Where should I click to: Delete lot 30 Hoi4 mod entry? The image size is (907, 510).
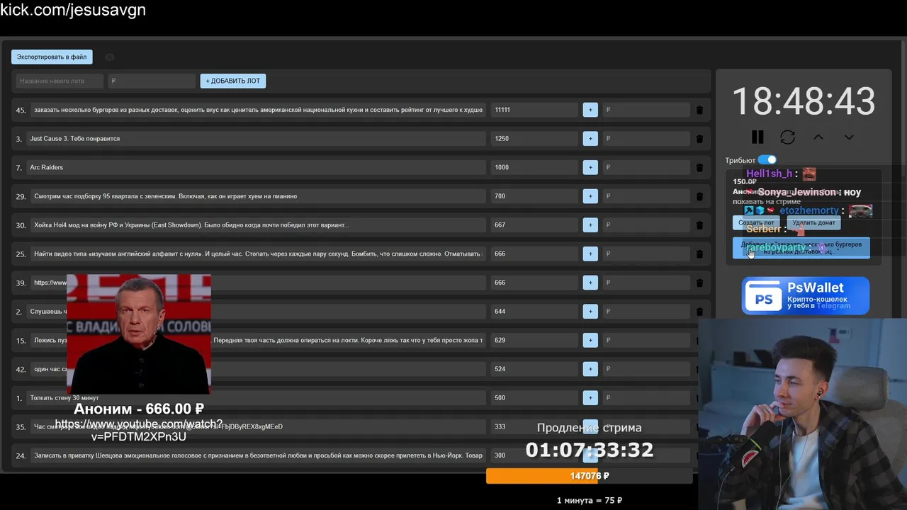point(699,225)
